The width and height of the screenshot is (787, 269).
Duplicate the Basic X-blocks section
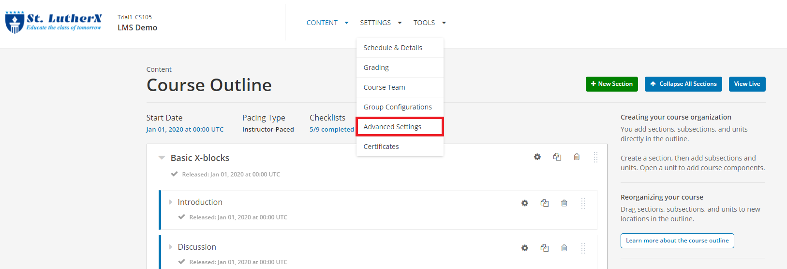click(557, 157)
